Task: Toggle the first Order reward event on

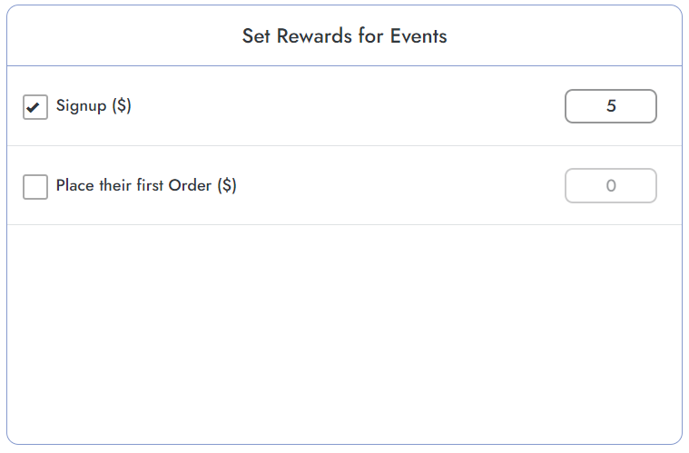Action: (x=35, y=187)
